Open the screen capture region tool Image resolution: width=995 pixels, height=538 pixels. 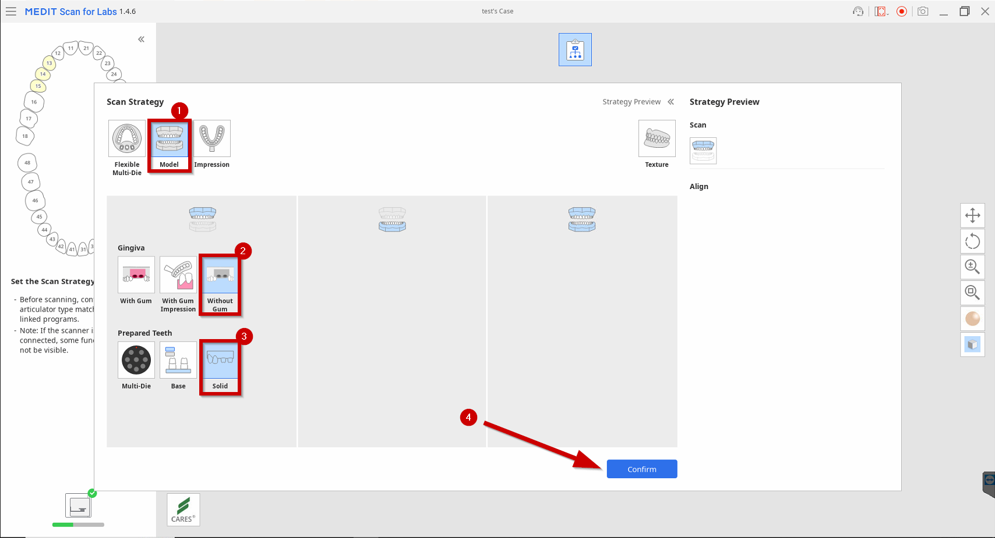881,11
